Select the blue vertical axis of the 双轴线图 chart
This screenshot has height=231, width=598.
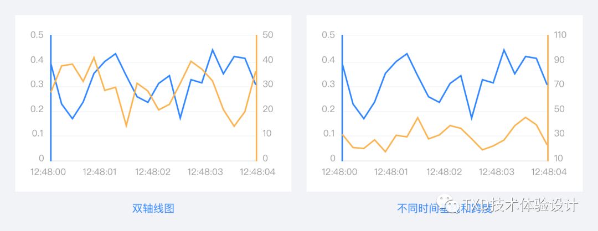[51, 98]
